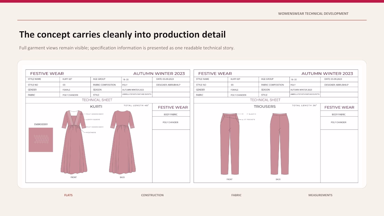Click the 2.5" EMBROIDERY callout pointing to neckline
Viewport: 384px width, 216px height.
(96, 114)
